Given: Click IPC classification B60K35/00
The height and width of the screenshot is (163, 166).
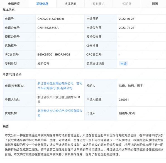Looking at the screenshot, I should 45,55.
